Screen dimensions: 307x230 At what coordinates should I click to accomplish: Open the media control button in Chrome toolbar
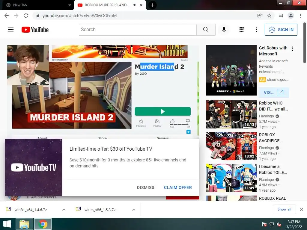tap(281, 16)
